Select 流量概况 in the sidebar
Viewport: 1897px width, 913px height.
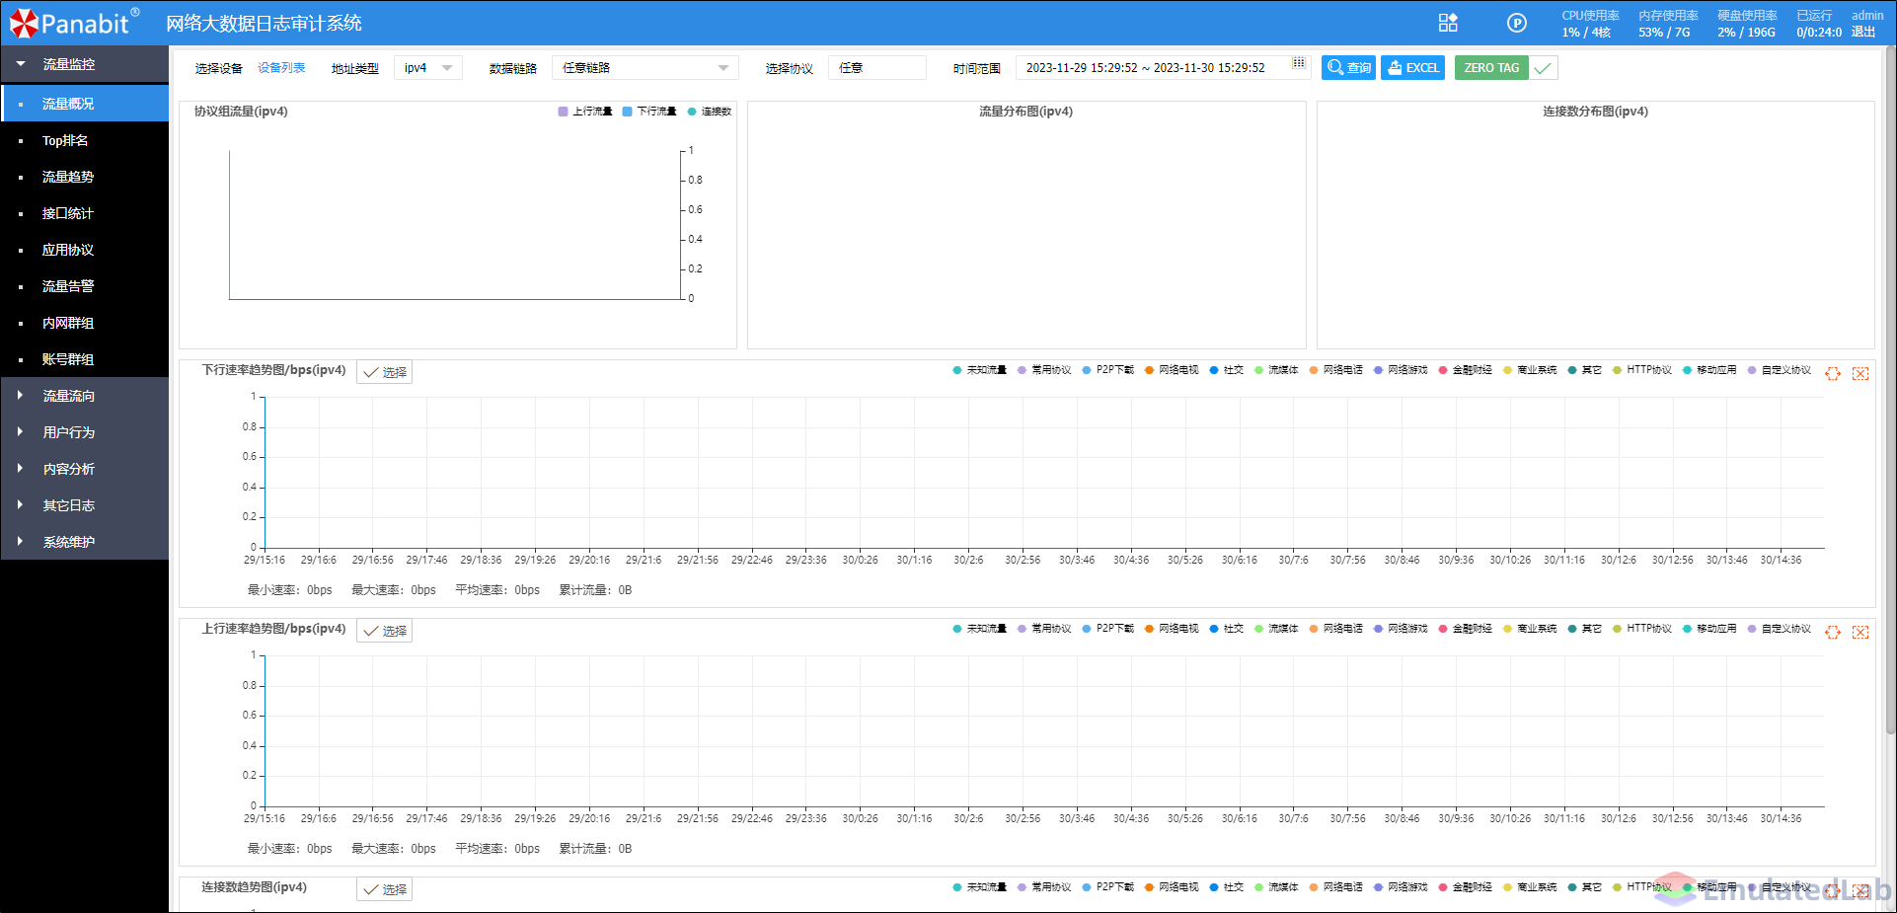click(85, 104)
